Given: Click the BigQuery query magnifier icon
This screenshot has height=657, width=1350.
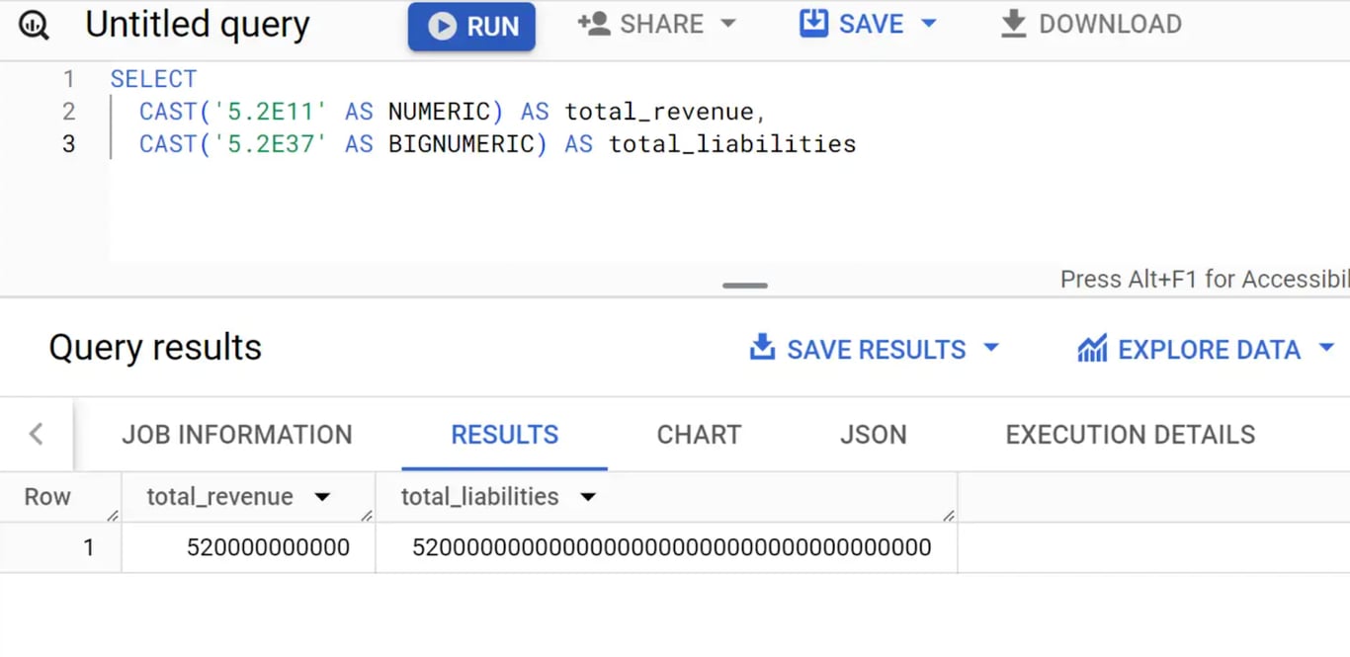Looking at the screenshot, I should coord(35,26).
